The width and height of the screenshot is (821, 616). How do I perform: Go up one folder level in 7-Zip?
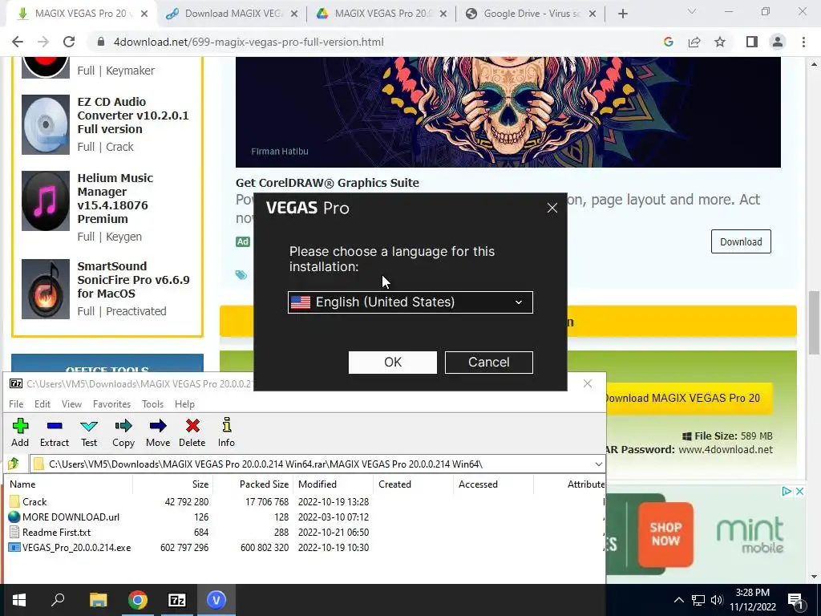point(14,464)
